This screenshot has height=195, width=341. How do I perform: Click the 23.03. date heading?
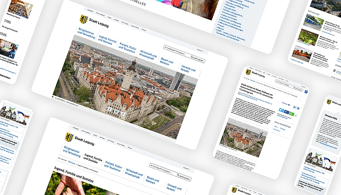tap(3, 34)
